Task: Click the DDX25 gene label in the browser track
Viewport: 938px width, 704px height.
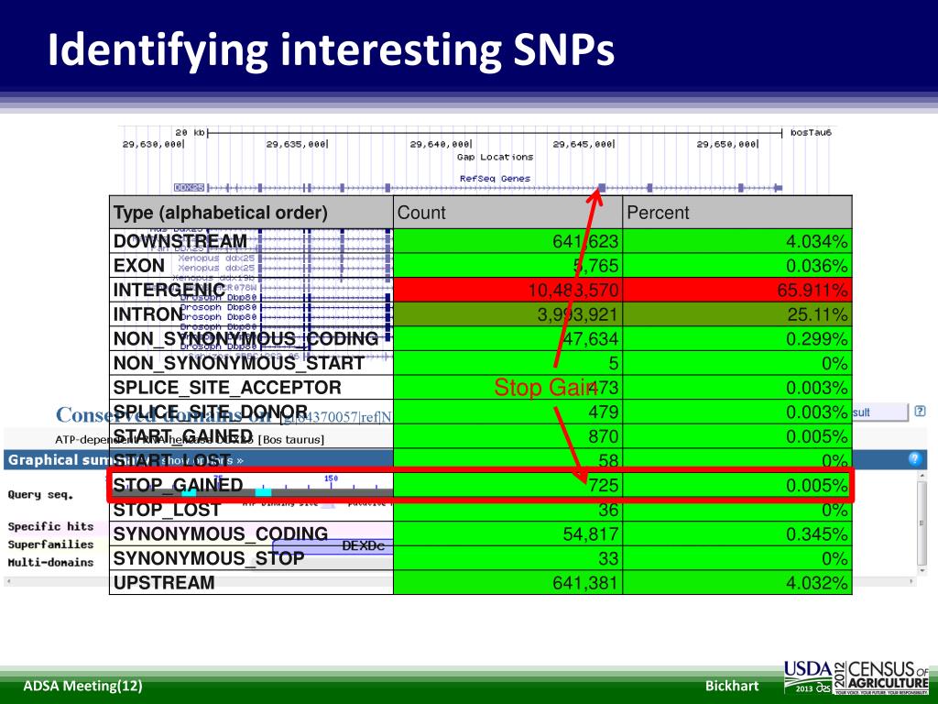Action: tap(189, 187)
